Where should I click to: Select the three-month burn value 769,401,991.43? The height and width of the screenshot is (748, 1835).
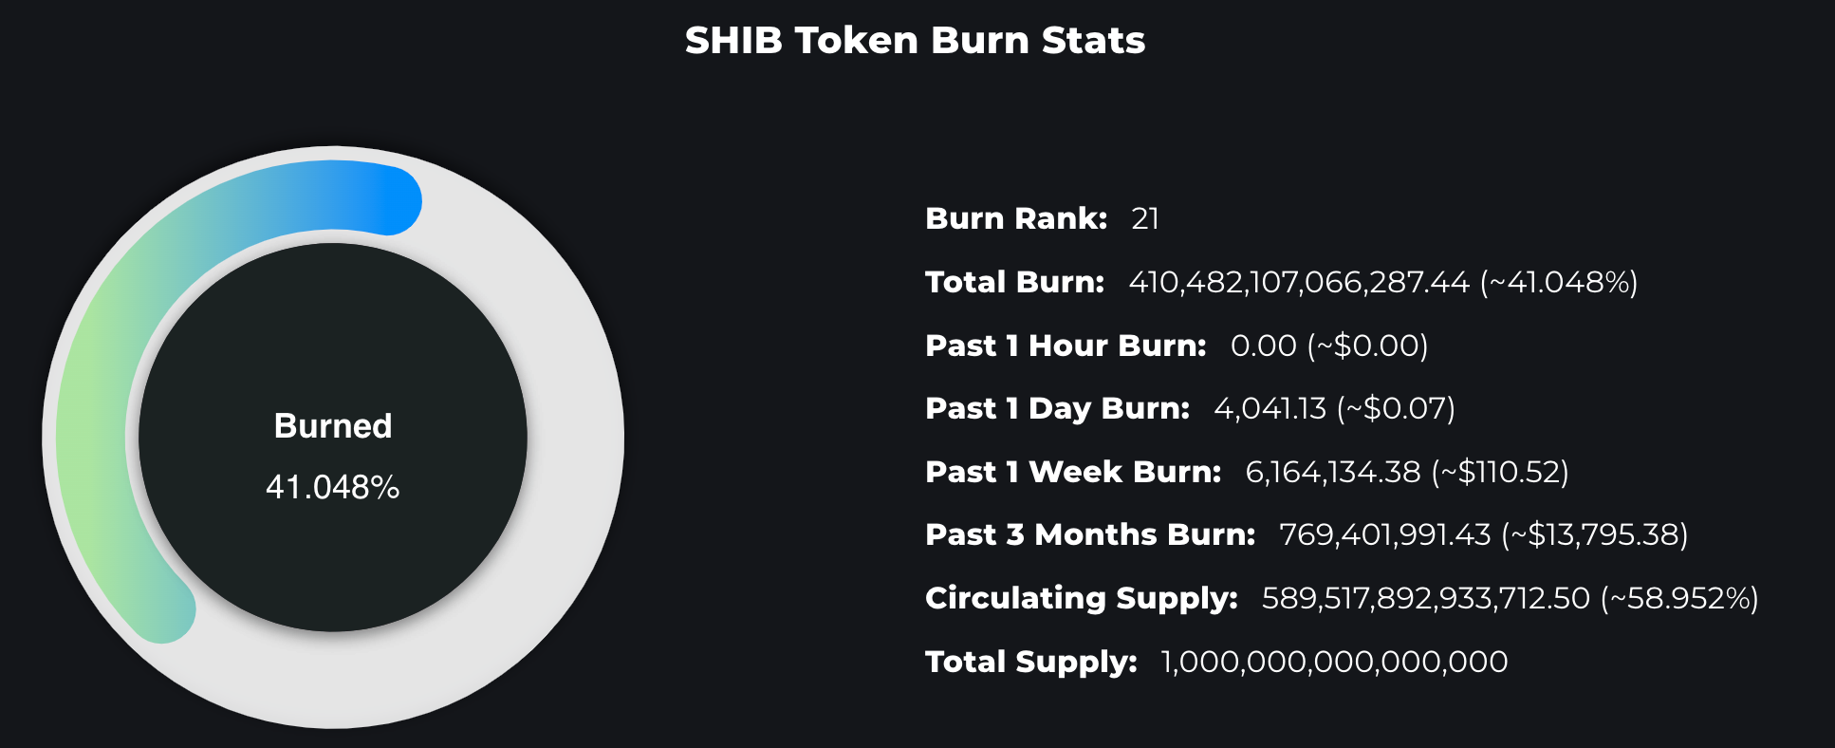click(1385, 534)
